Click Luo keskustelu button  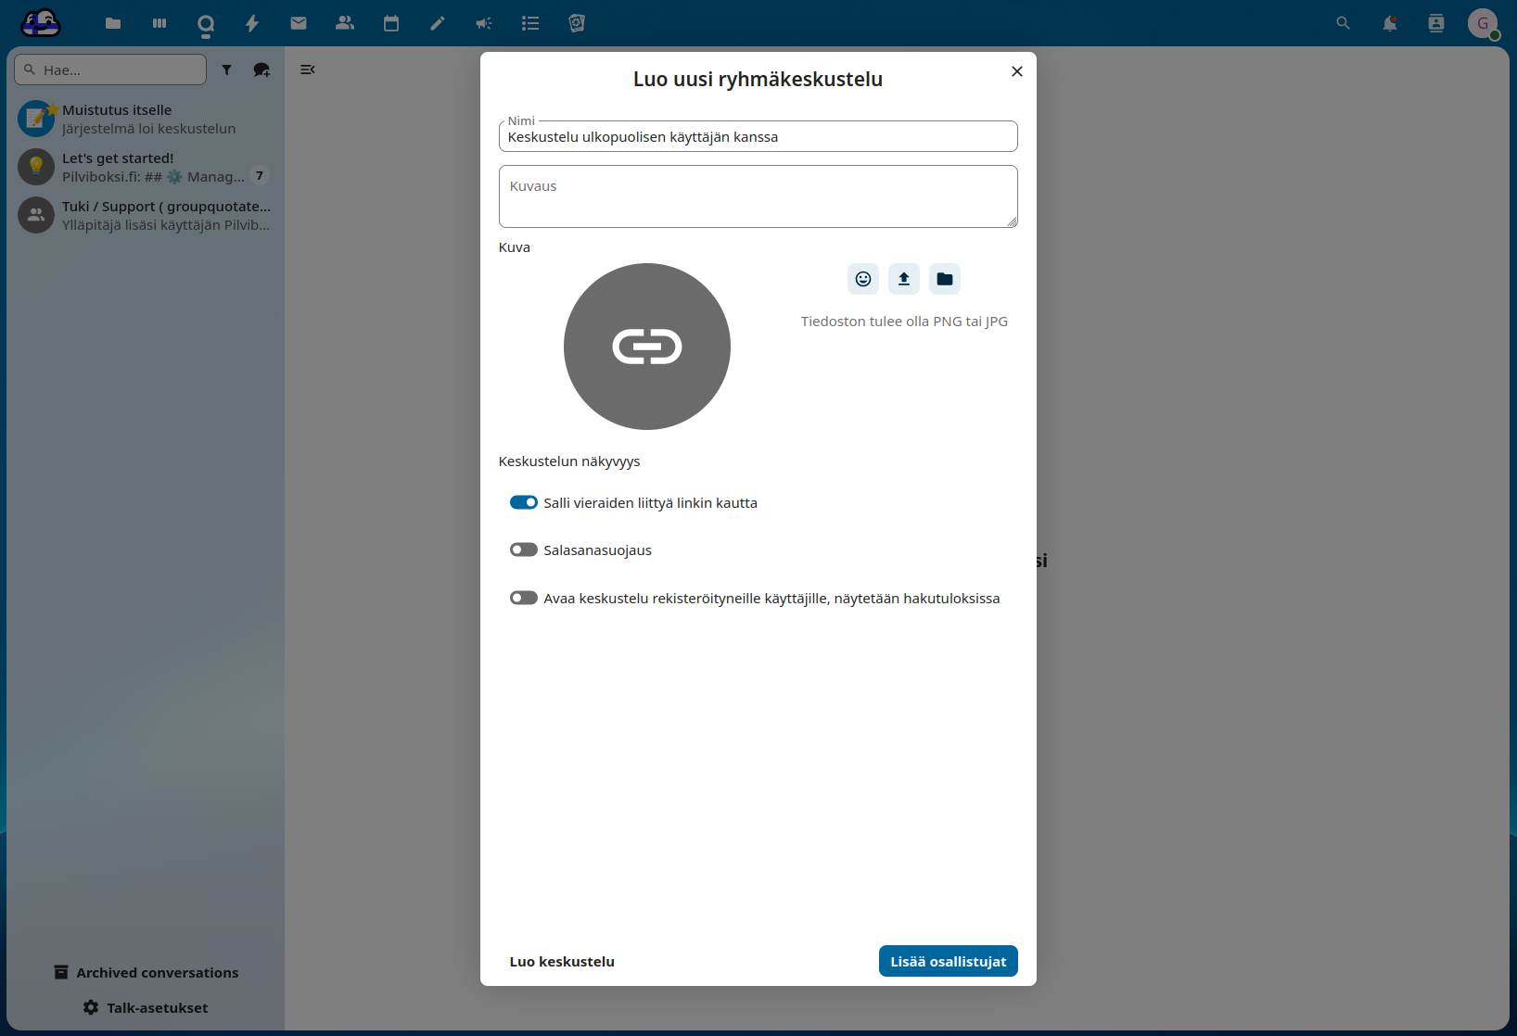coord(562,961)
